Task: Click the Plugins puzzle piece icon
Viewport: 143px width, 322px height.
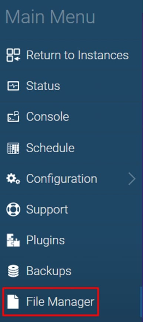Action: (13, 240)
